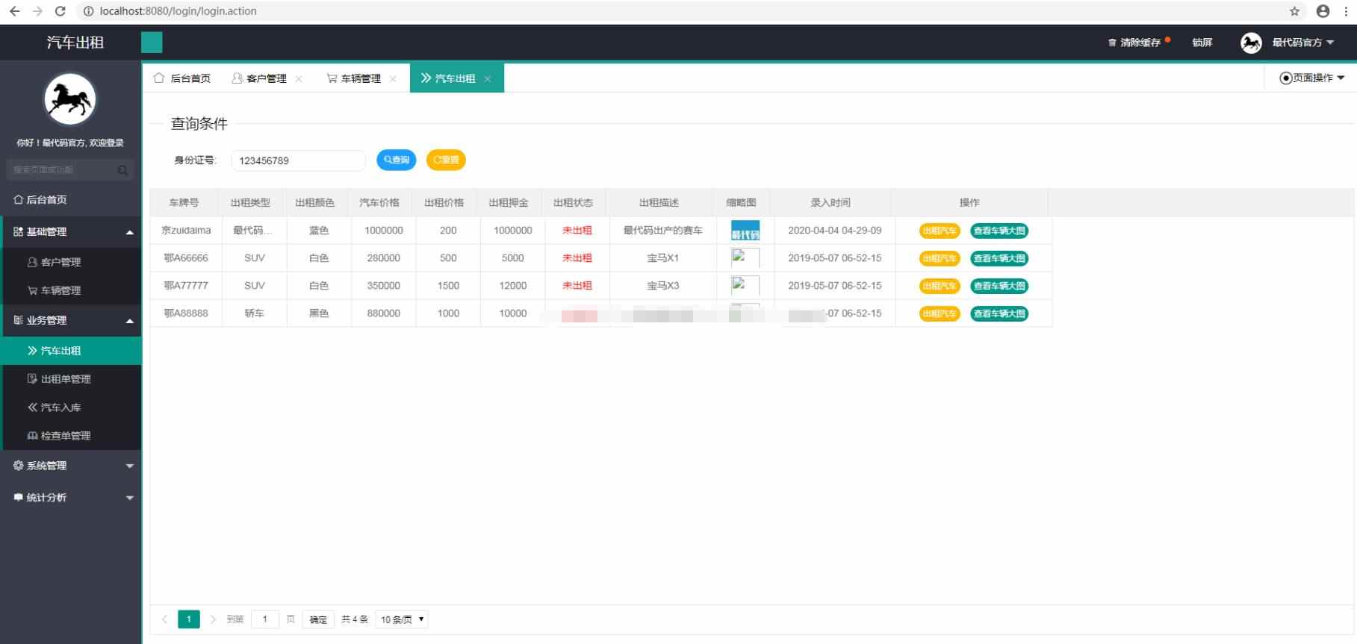Close the 客户管理 tab

point(299,78)
